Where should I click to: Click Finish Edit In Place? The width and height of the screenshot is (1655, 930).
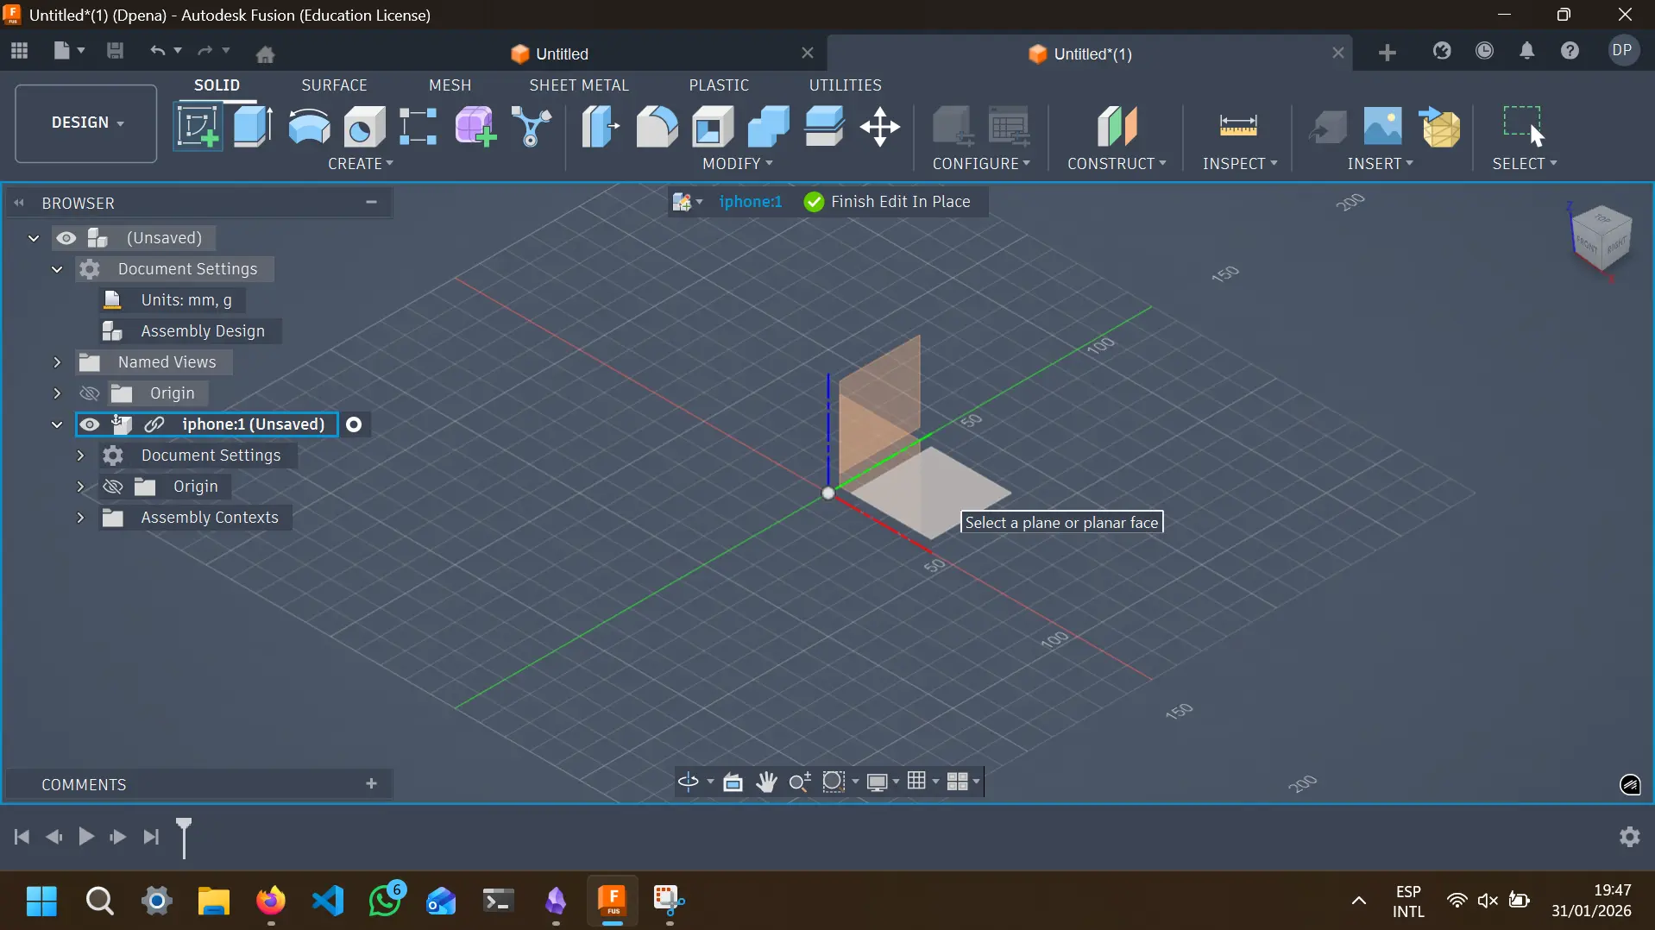(887, 202)
